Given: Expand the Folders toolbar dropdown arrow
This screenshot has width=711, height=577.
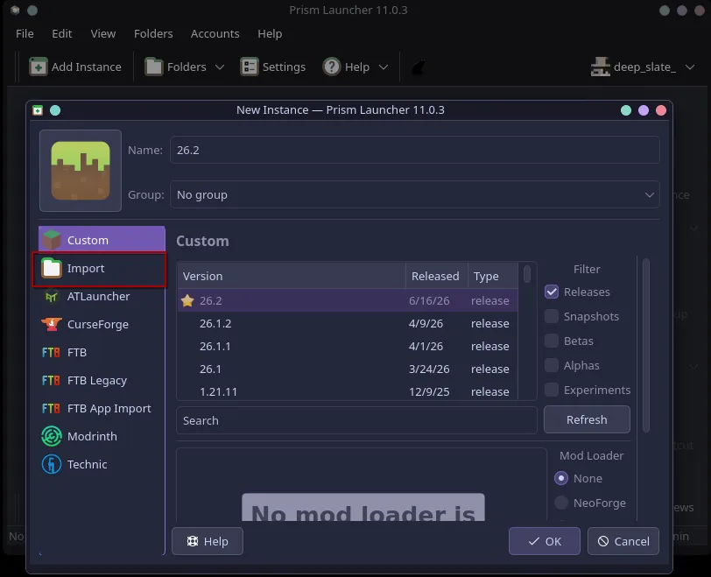Looking at the screenshot, I should point(220,67).
